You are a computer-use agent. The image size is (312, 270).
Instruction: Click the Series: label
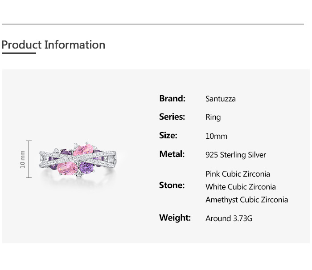click(x=172, y=117)
